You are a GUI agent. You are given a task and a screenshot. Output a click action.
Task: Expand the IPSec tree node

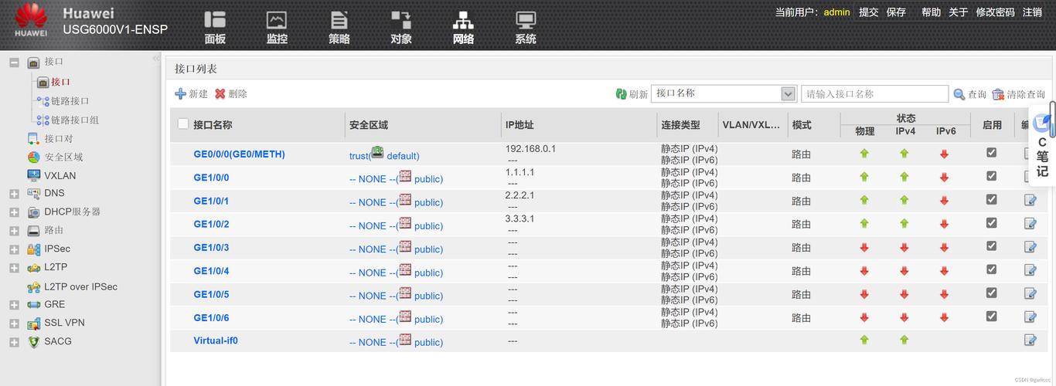pyautogui.click(x=14, y=249)
